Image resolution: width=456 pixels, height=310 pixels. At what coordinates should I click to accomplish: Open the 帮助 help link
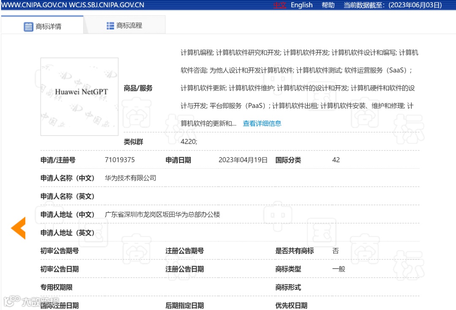click(328, 5)
